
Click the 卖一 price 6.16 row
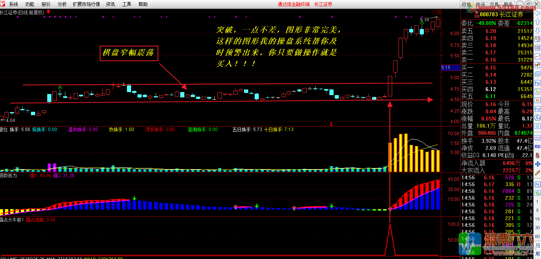497,60
